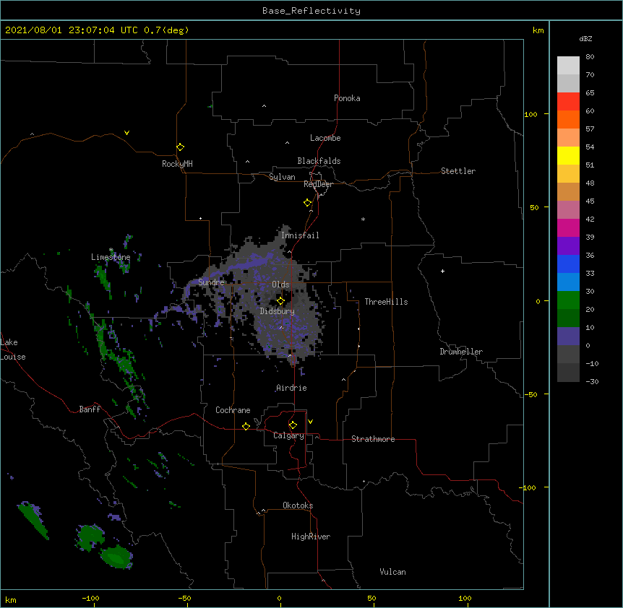Choose the dark green swatch below 20 dBZ
Viewport: 623px width, 608px height.
pyautogui.click(x=568, y=318)
